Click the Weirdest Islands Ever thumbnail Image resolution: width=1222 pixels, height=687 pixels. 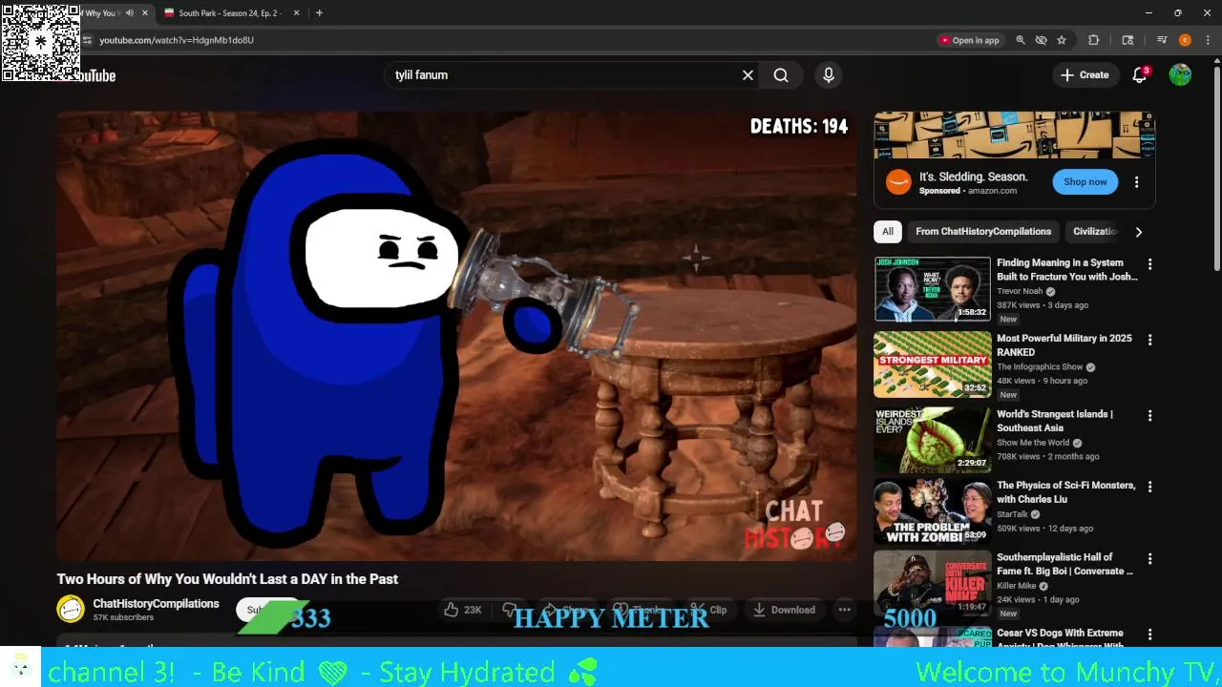pos(933,440)
